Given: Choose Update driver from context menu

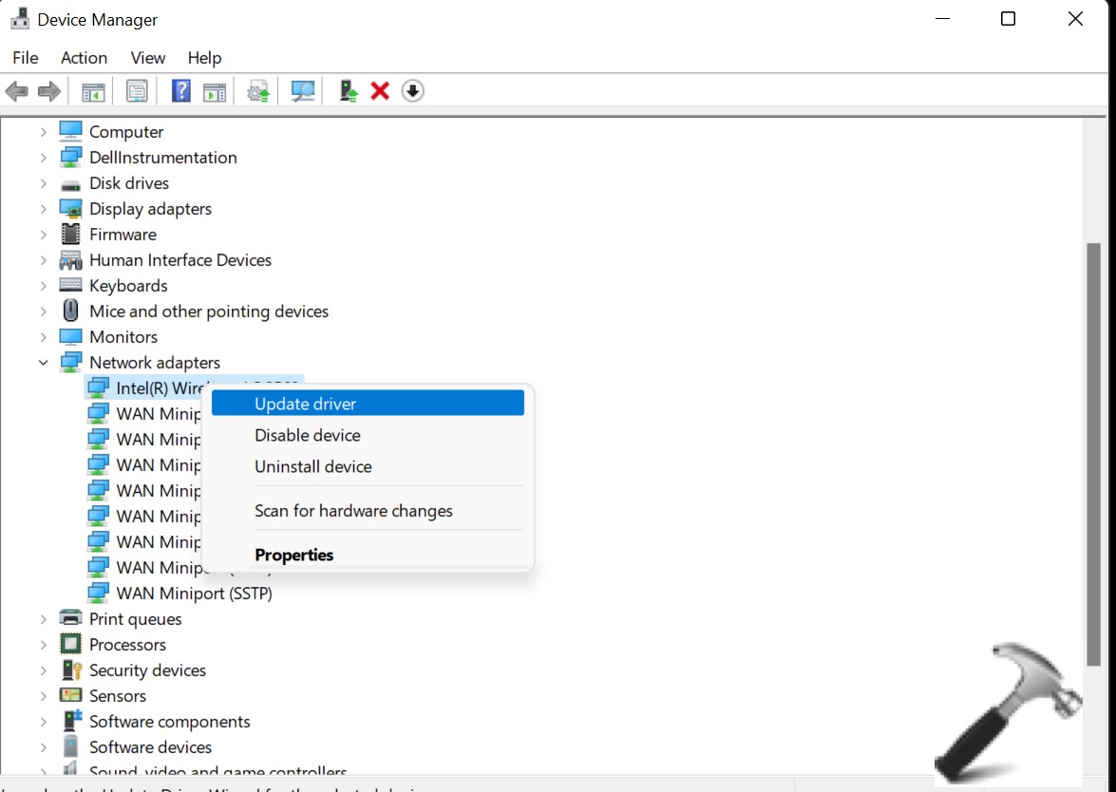Looking at the screenshot, I should click(x=305, y=404).
